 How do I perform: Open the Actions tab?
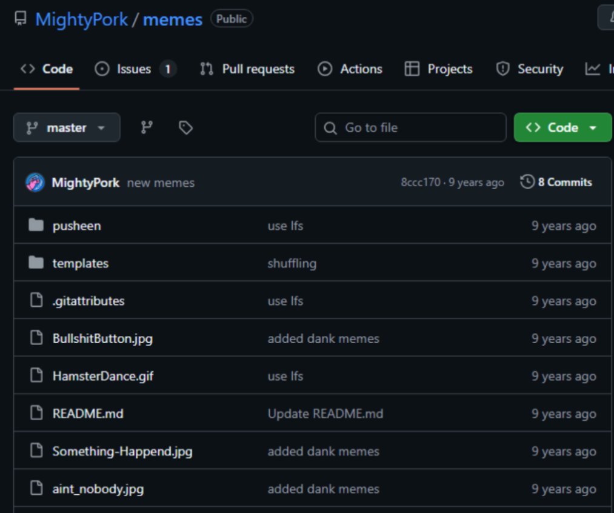click(350, 69)
